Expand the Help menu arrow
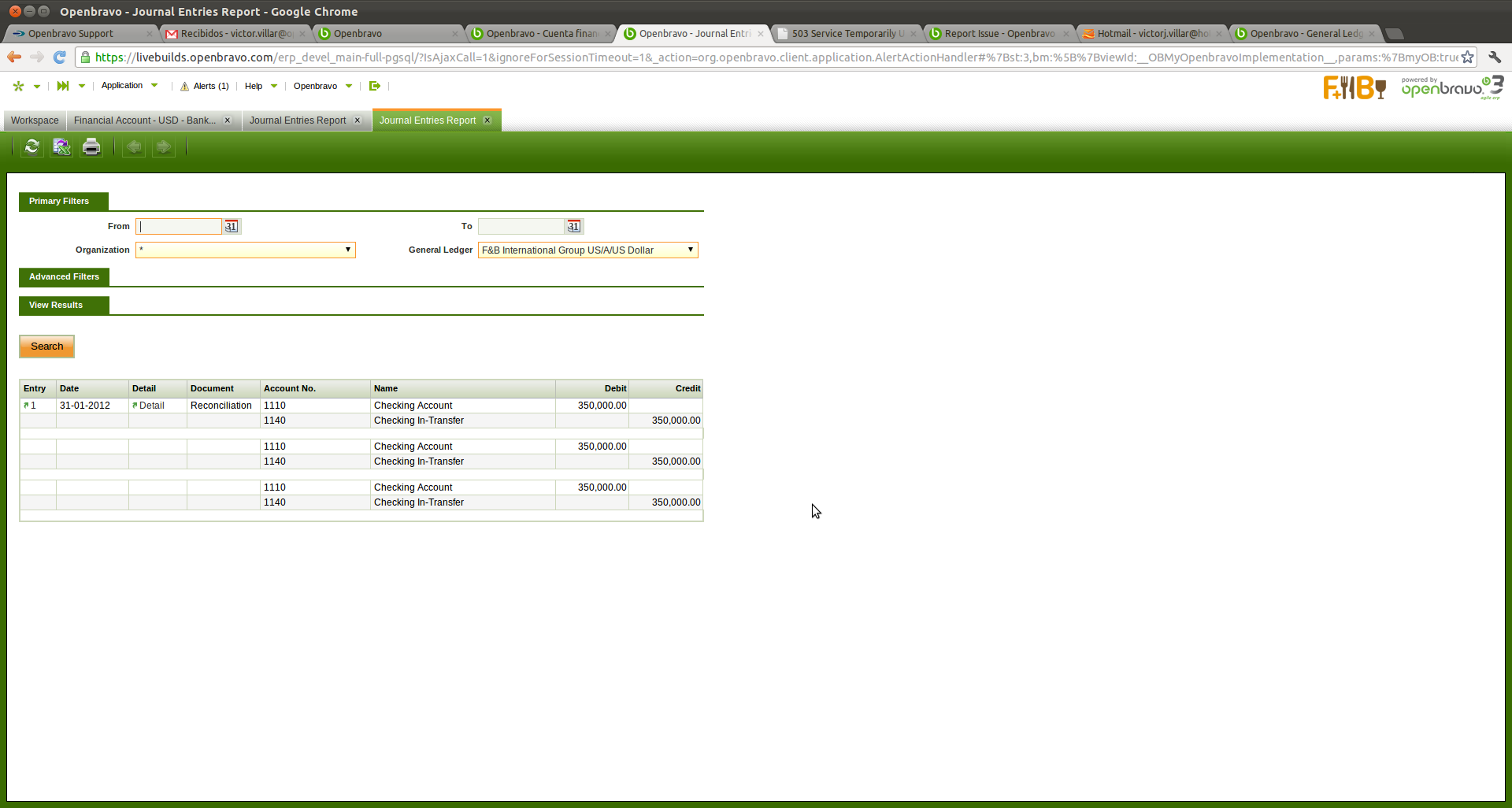This screenshot has width=1512, height=808. 274,86
